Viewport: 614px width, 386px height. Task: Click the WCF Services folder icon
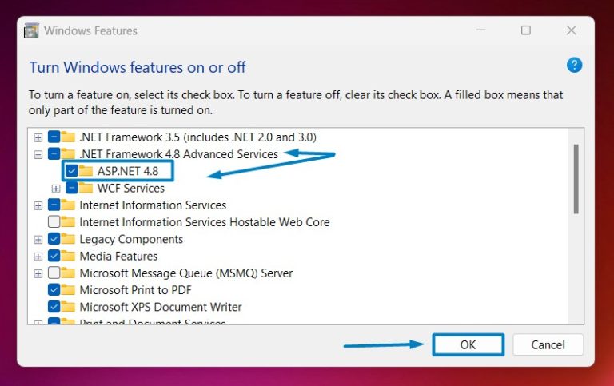[x=86, y=188]
